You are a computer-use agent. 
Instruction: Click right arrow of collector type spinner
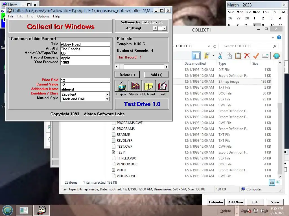coord(164,28)
